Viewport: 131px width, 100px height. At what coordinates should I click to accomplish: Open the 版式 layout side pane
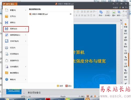pos(125,32)
